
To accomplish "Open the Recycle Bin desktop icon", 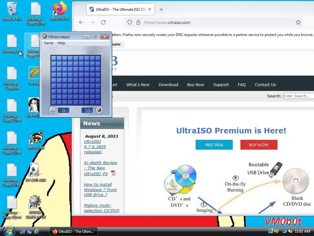I will [12, 11].
